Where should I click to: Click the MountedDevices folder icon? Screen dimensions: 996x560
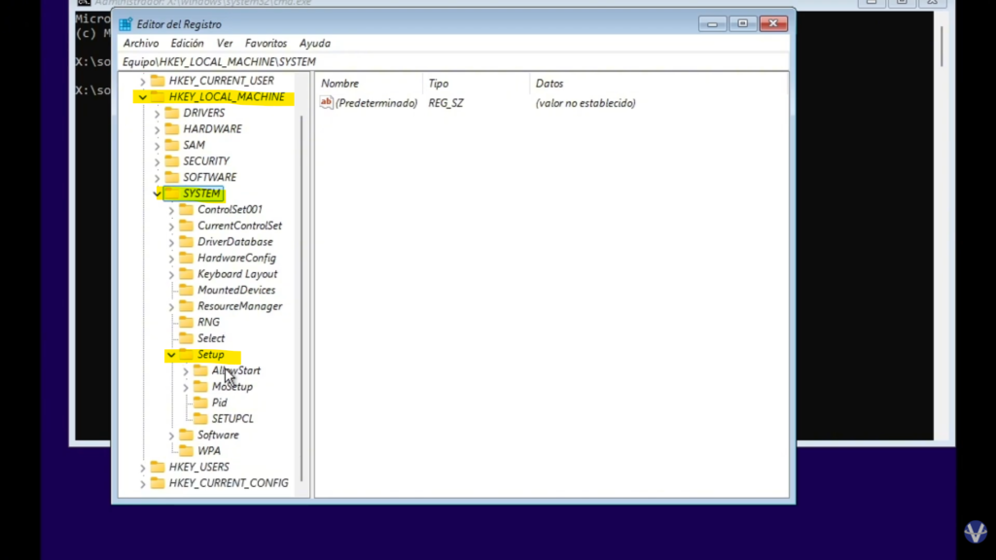pyautogui.click(x=187, y=291)
